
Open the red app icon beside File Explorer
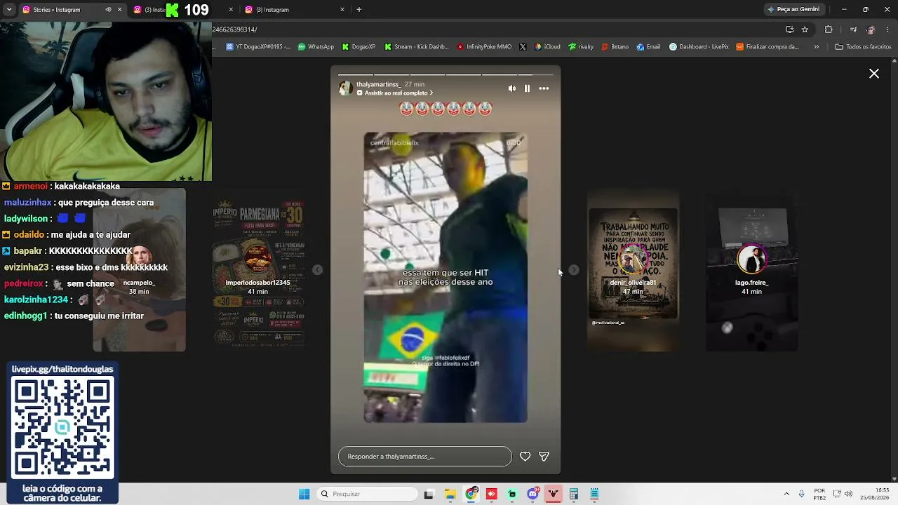pos(491,494)
